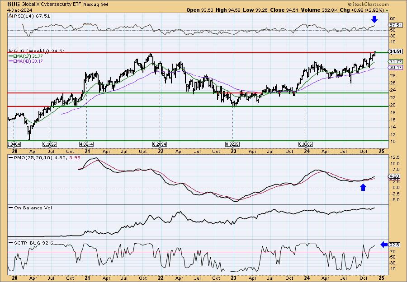Click the 4.80 PMO value tag on right
This screenshot has height=282, width=407.
pos(394,176)
